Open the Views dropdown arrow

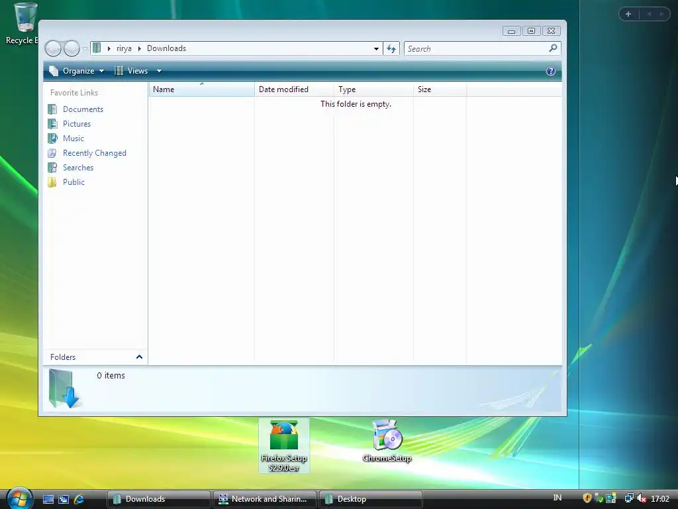click(159, 71)
